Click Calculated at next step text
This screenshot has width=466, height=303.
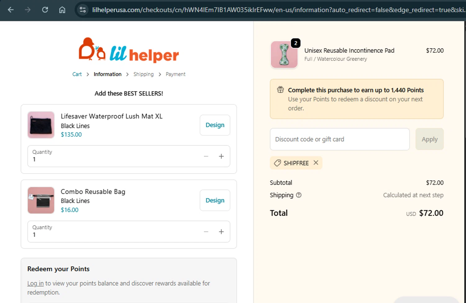(x=413, y=195)
